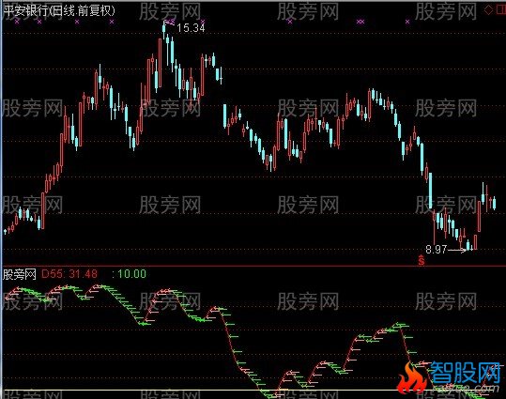Click the green 10.00 indicator value
The image size is (506, 399).
point(131,274)
